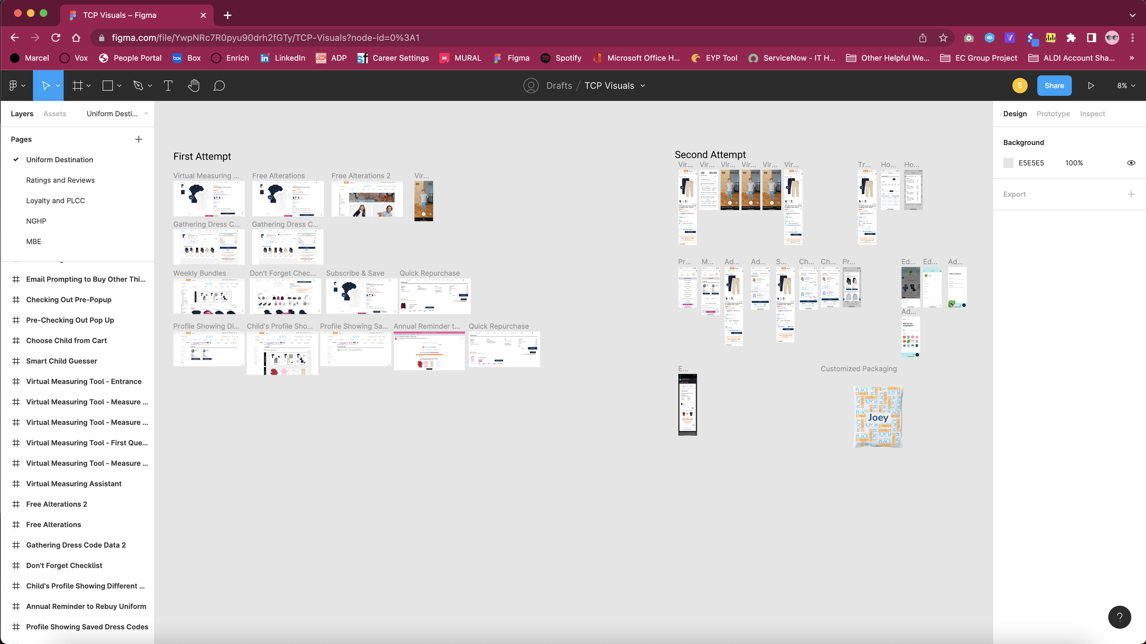Click the E5E5E5 background color swatch

tap(1008, 163)
